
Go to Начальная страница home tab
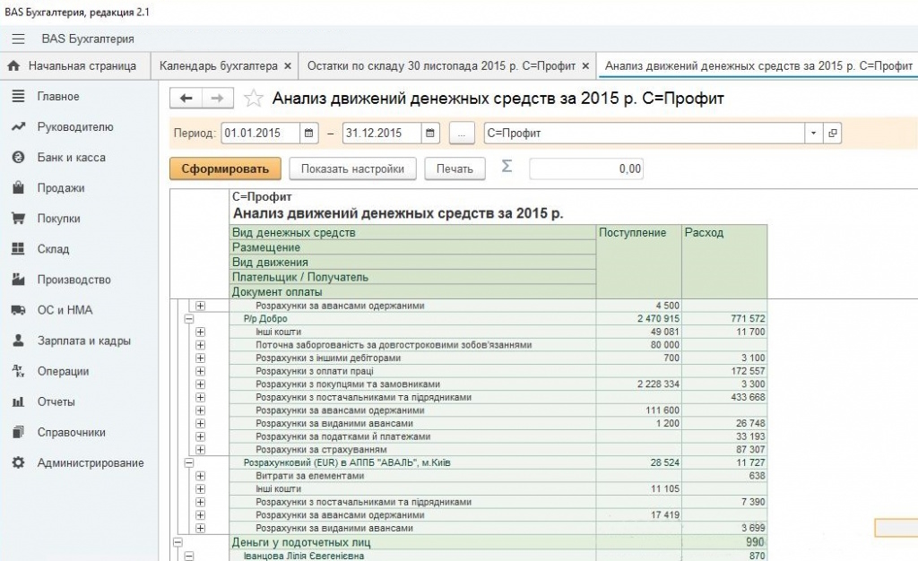[73, 66]
